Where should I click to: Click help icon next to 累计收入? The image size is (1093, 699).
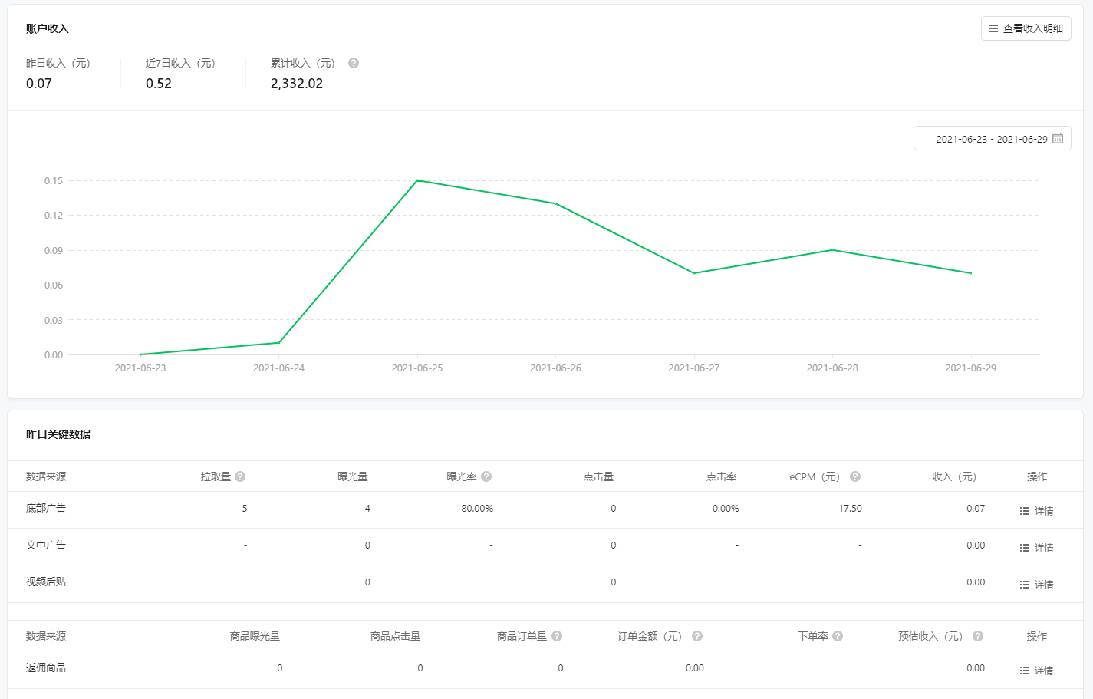pyautogui.click(x=354, y=63)
